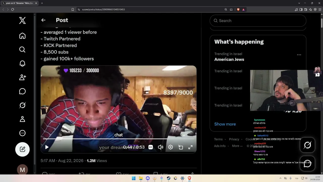Click the address bar URL
The width and height of the screenshot is (323, 182).
103,10
